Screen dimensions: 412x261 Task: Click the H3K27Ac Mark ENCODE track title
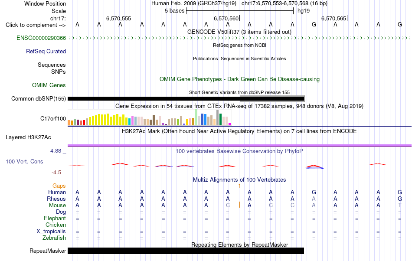coord(239,131)
